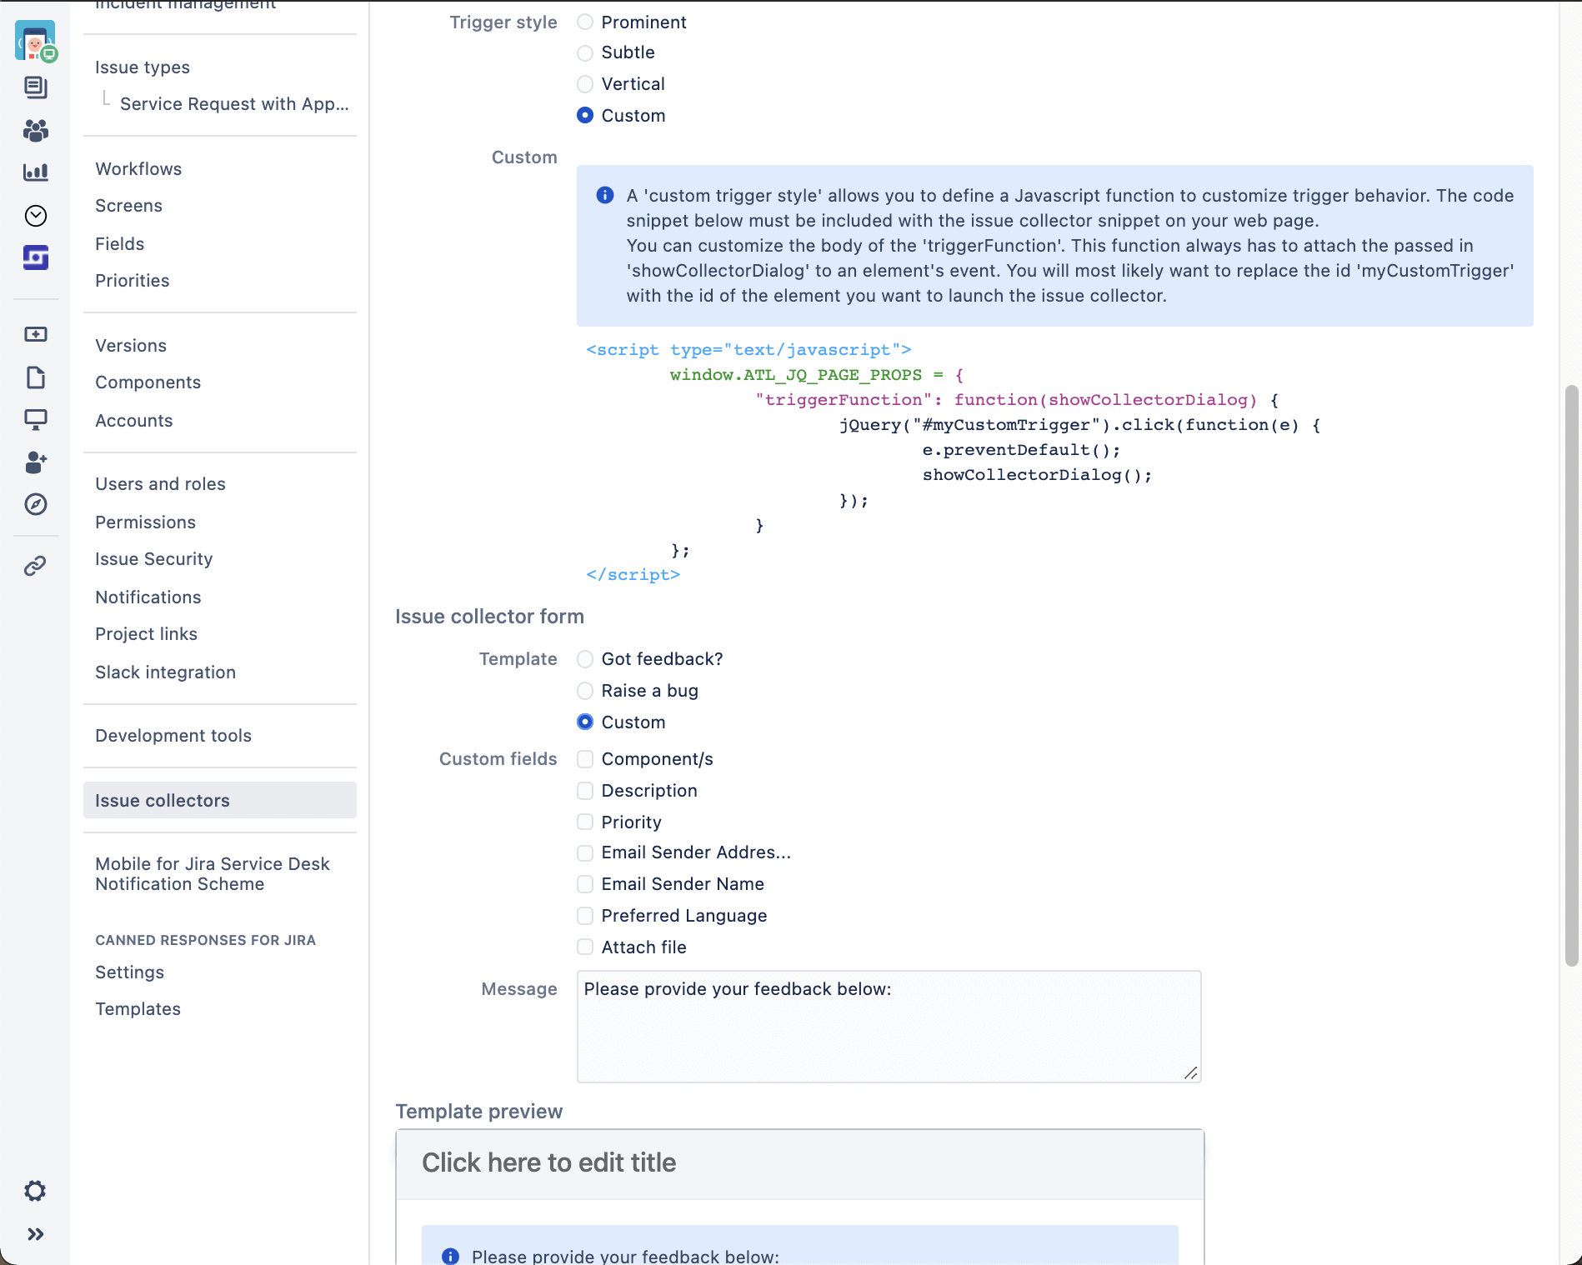
Task: Enable the Component/s custom field
Action: pyautogui.click(x=585, y=759)
